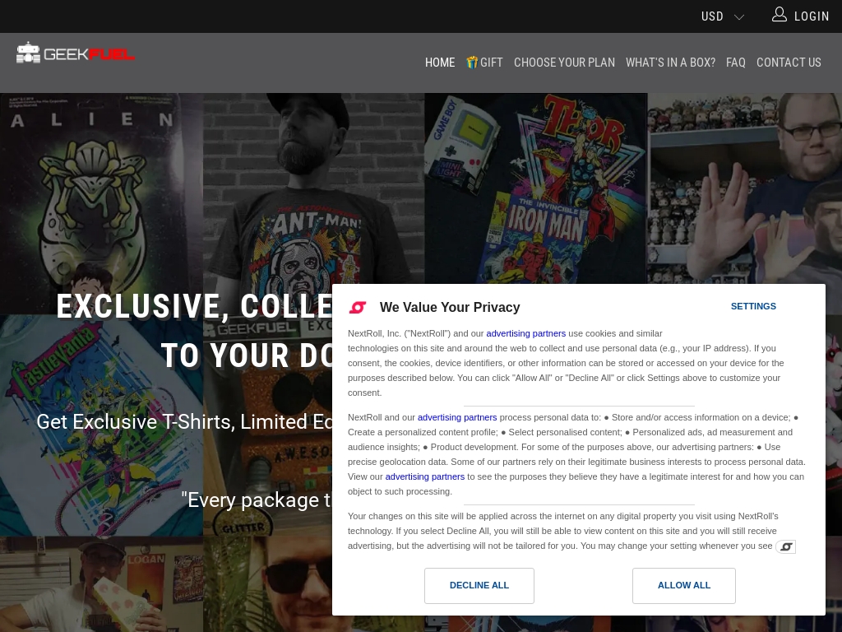Click the user profile icon beside LOGIN
This screenshot has height=632, width=842.
(x=780, y=15)
